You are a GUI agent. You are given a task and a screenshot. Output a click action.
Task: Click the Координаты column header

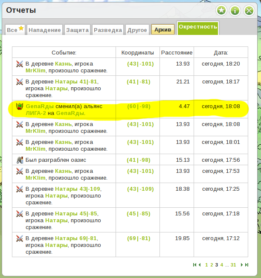pyautogui.click(x=138, y=53)
